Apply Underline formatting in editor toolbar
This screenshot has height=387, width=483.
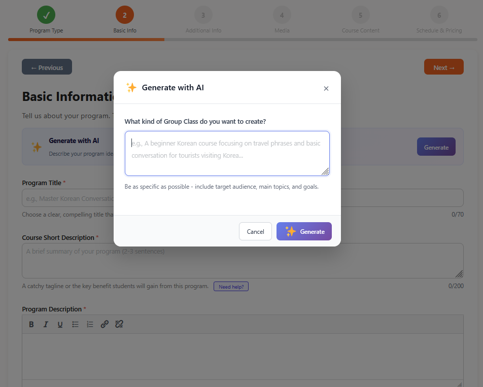point(60,324)
